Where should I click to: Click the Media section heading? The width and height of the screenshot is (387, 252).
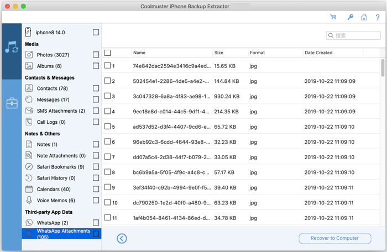coord(32,44)
